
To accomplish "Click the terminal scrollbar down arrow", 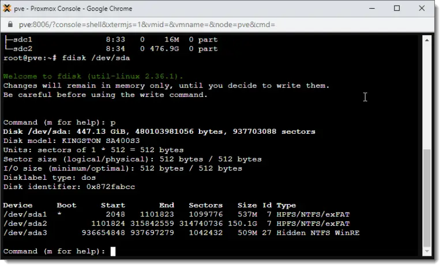I will (427, 252).
